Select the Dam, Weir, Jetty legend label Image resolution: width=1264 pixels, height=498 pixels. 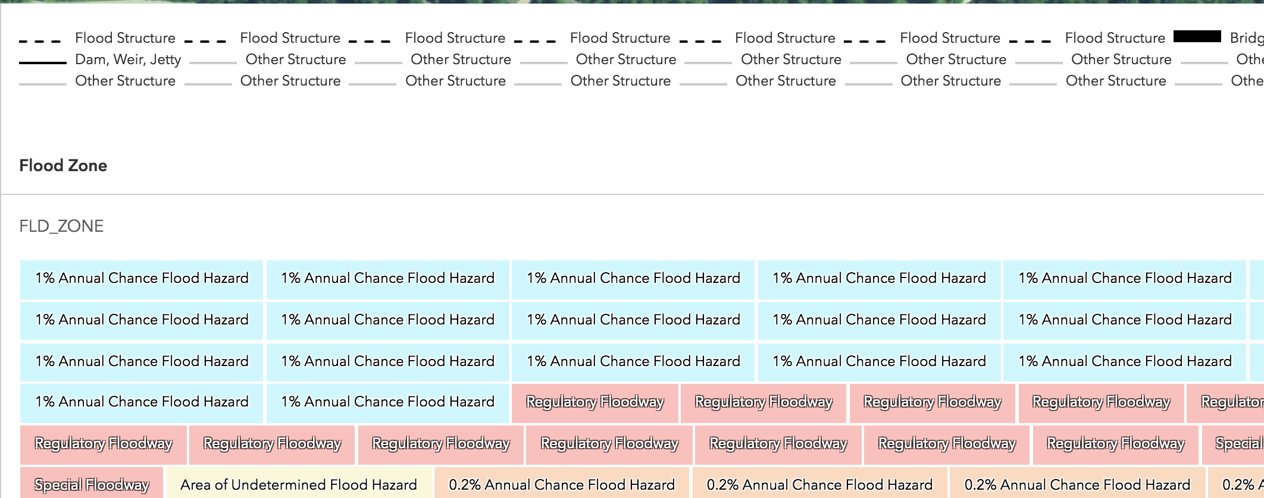128,59
